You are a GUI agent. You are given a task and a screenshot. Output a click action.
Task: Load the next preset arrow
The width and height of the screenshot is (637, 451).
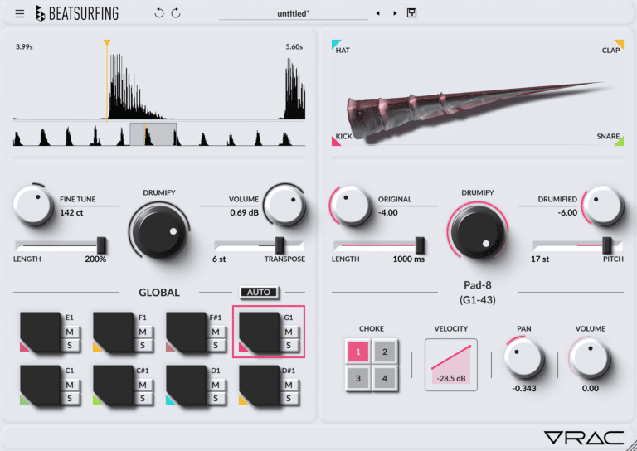point(395,13)
